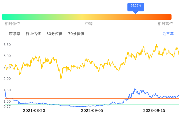The height and width of the screenshot is (120, 186).
Task: Open the 近三年 time range selector
Action: pos(168,34)
